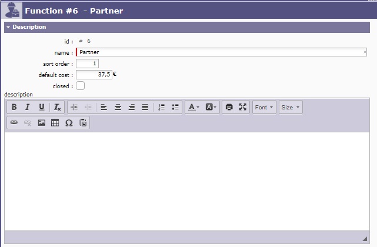Insert an image into description
Image resolution: width=377 pixels, height=247 pixels.
tap(42, 123)
